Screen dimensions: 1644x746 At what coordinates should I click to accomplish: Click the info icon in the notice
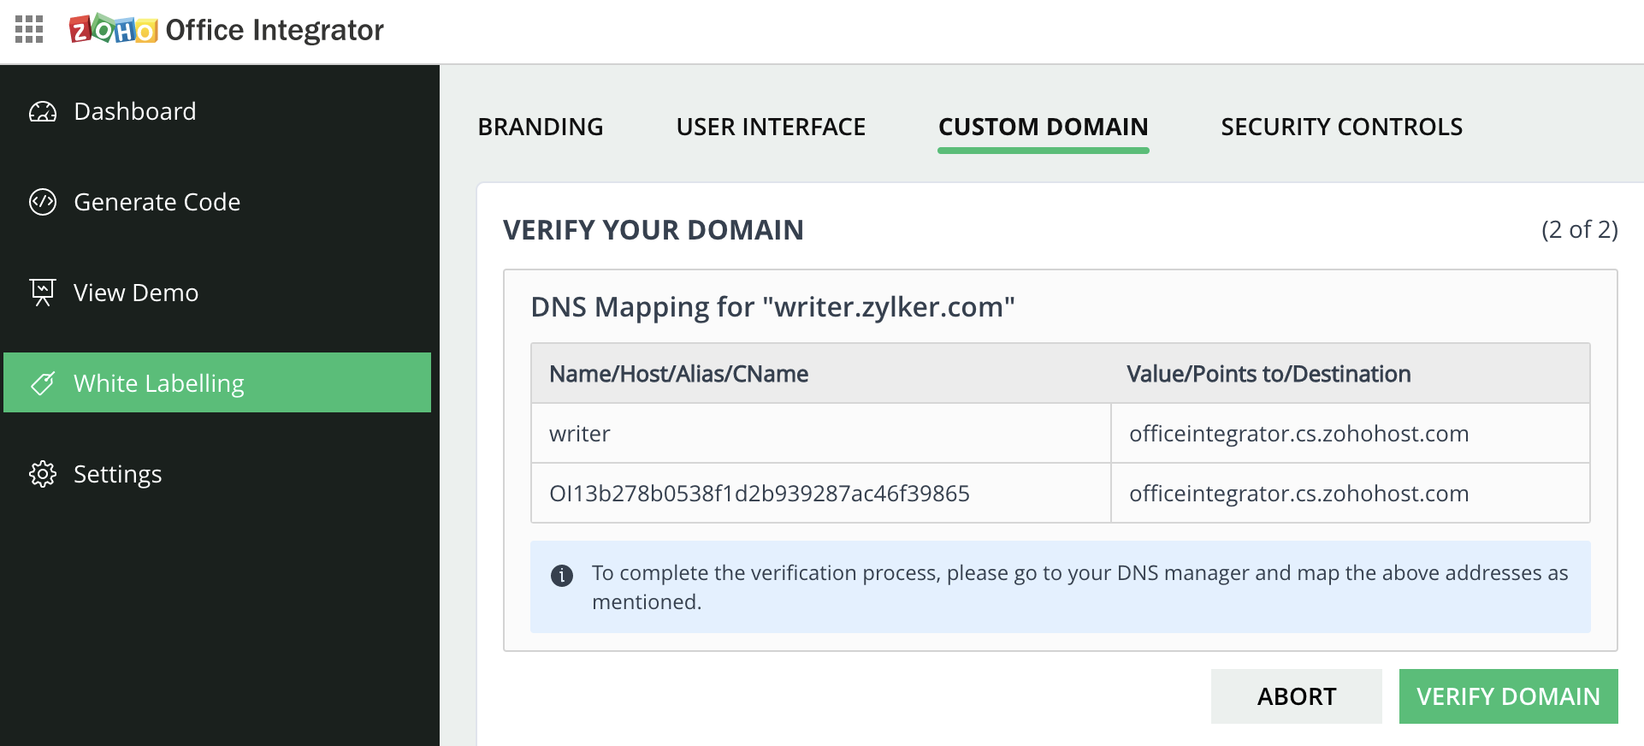[562, 575]
